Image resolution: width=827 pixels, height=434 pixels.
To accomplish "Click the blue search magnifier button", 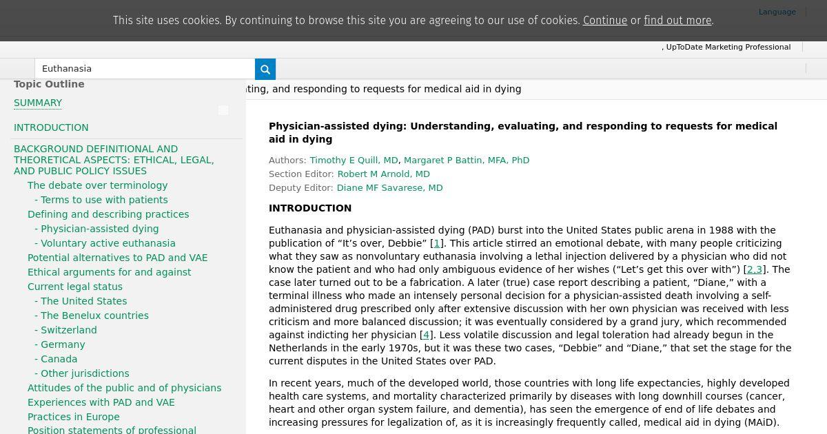I will [265, 69].
